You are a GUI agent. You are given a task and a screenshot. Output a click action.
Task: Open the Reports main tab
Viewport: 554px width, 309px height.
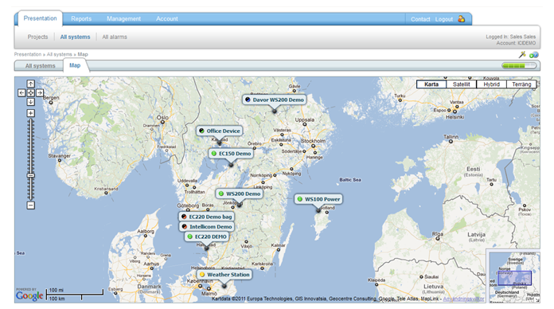[81, 19]
